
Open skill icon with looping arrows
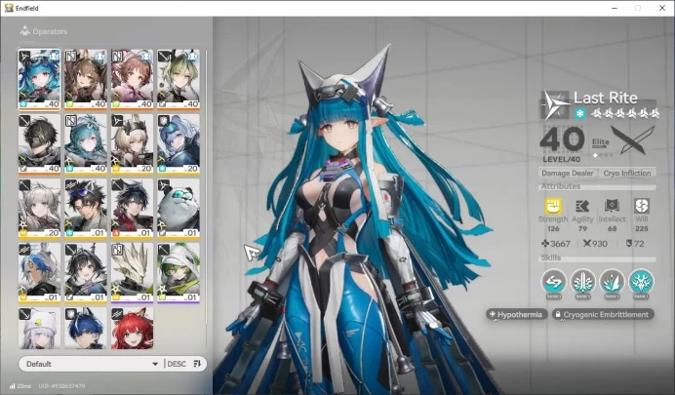(x=554, y=282)
